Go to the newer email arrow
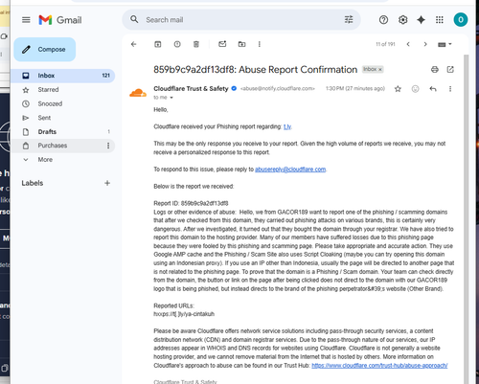Screen dimensions: 479x384 pos(408,44)
